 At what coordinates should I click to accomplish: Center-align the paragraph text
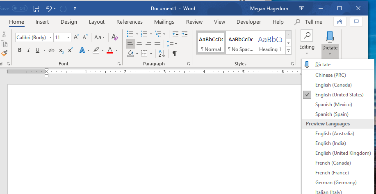(x=139, y=44)
